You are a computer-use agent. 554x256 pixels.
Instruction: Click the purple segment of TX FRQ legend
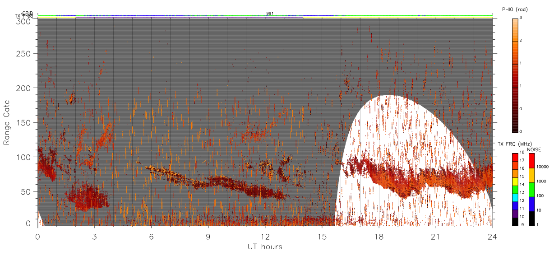[515, 214]
